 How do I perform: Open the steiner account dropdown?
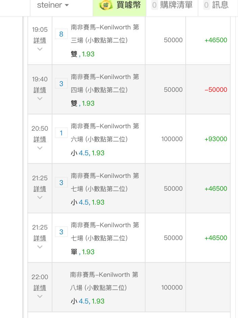tap(53, 5)
